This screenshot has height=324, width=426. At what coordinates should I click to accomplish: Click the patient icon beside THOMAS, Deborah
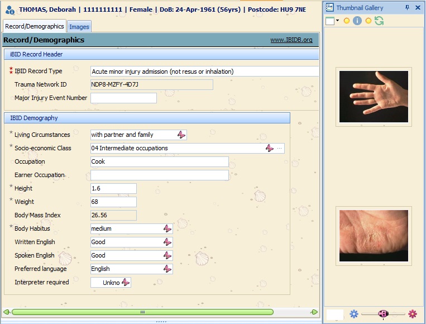pyautogui.click(x=9, y=9)
